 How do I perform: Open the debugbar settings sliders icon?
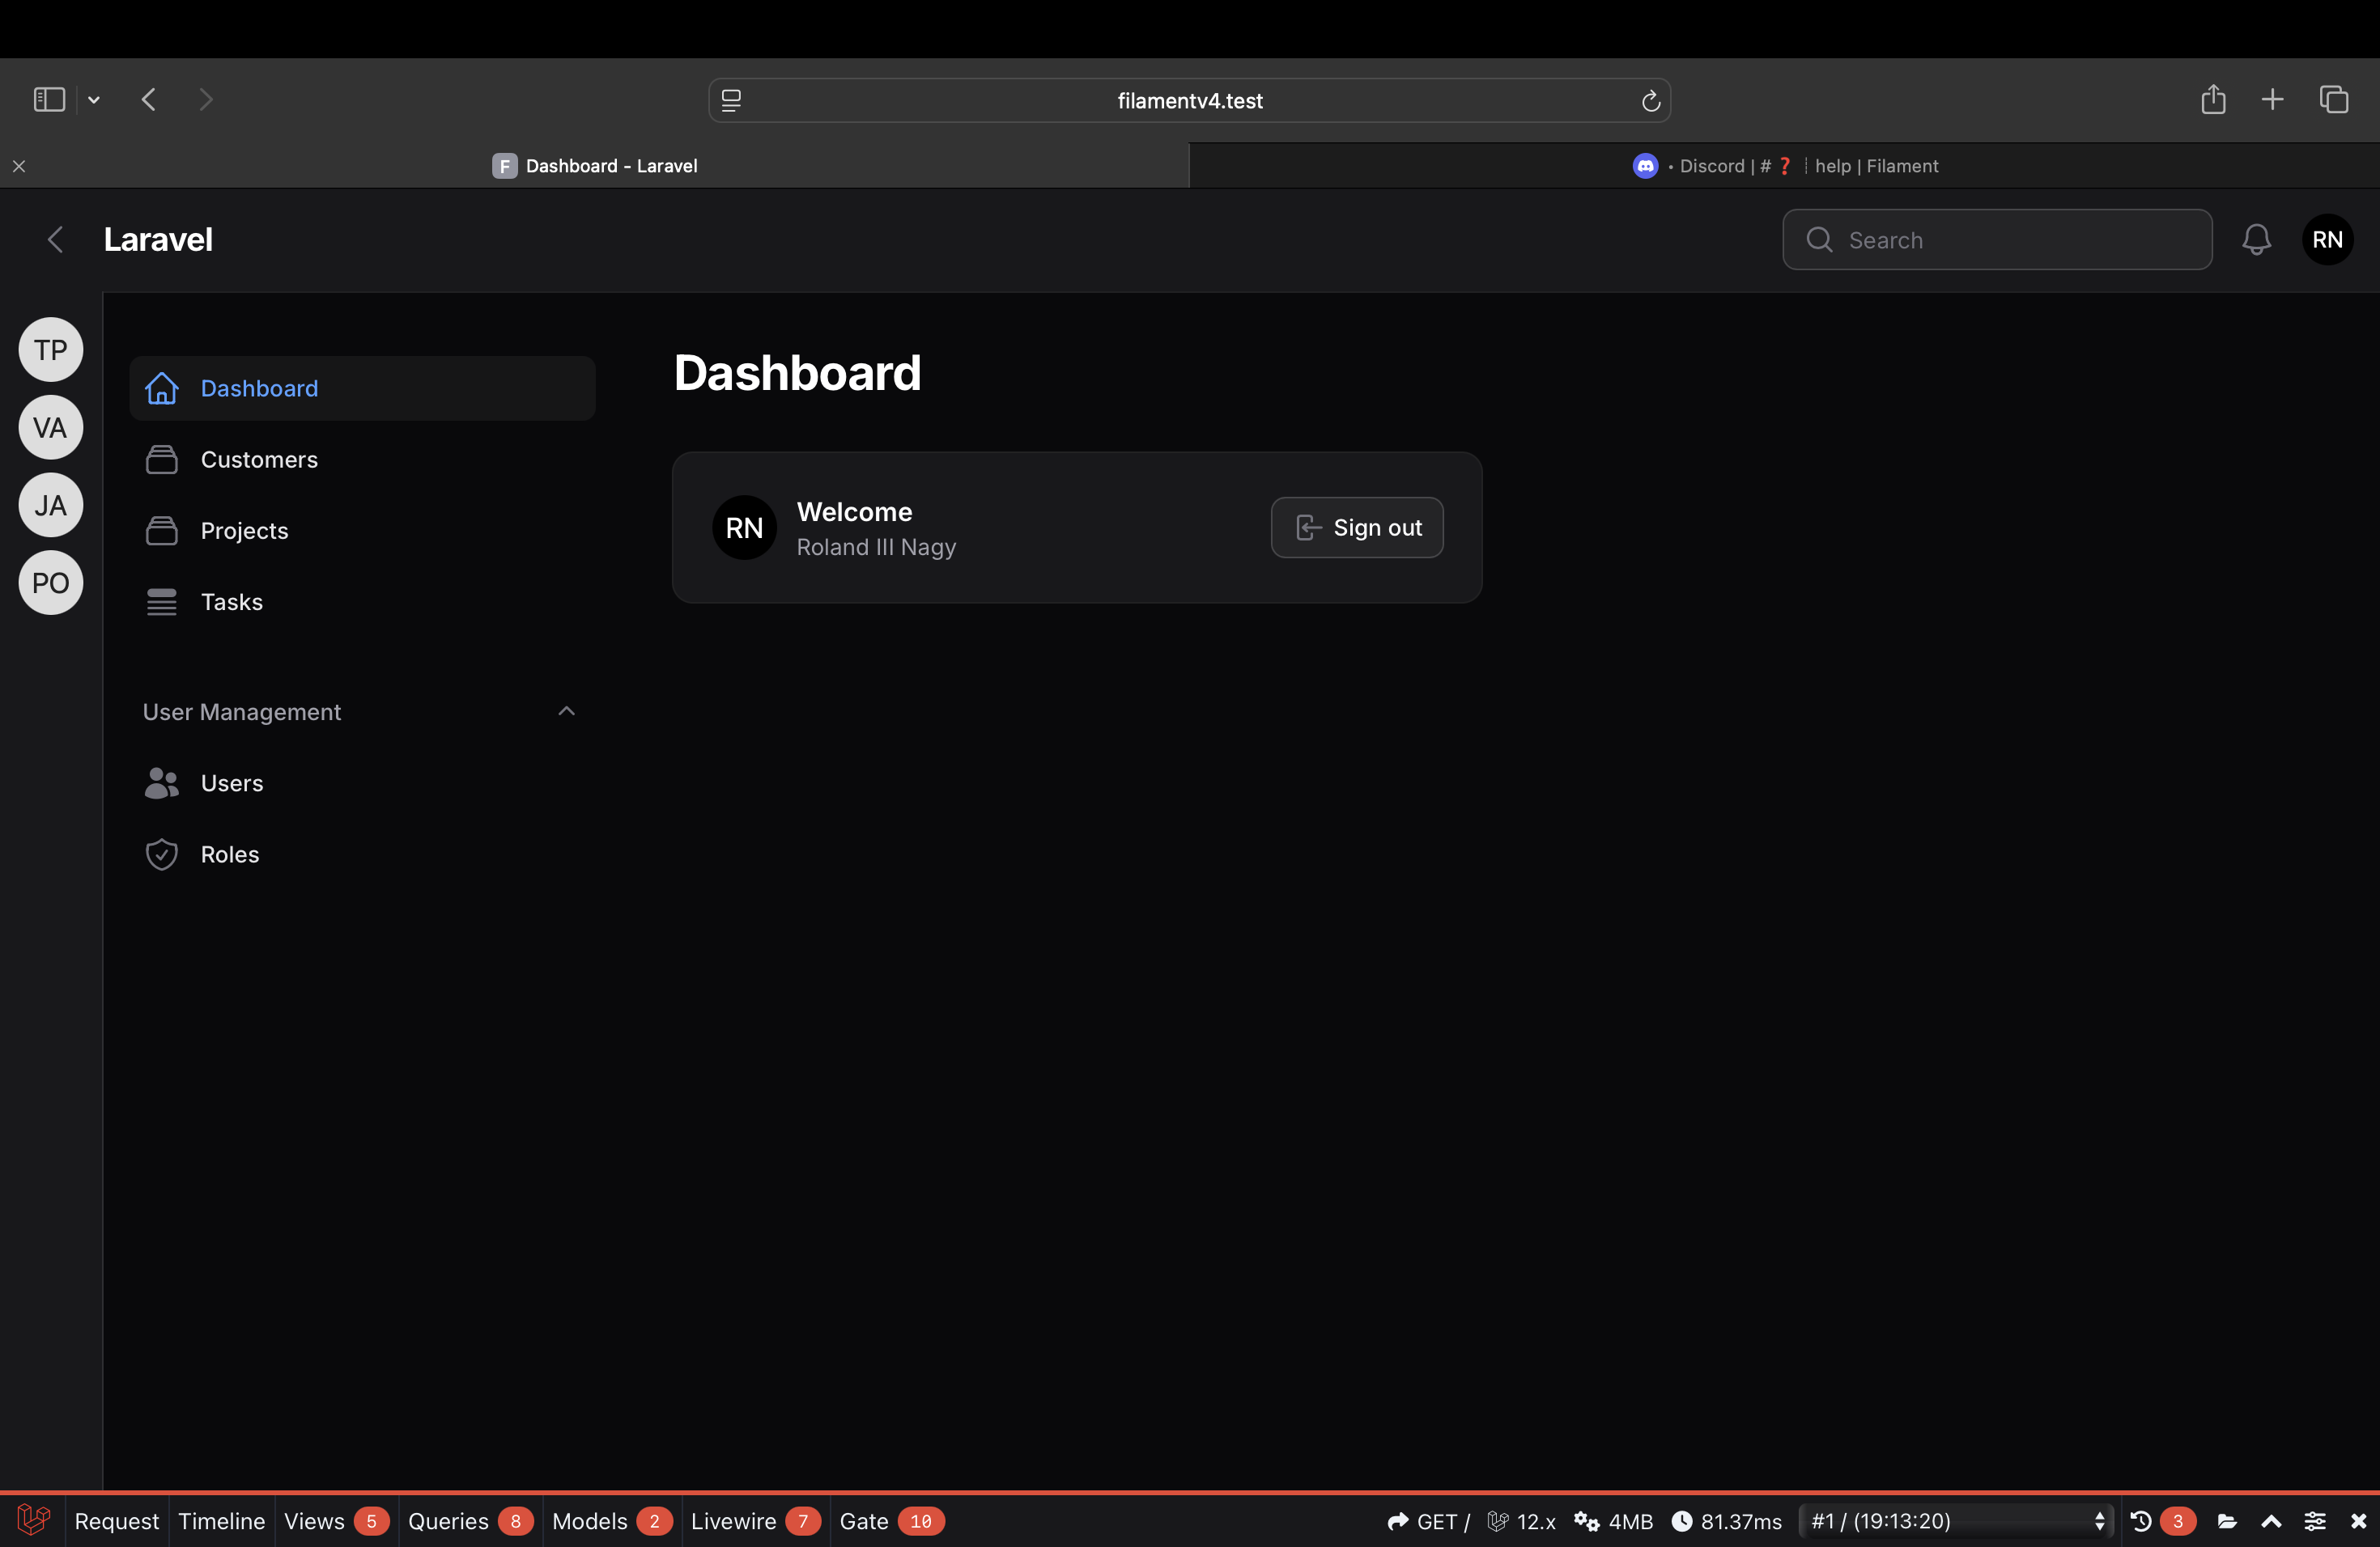coord(2315,1521)
